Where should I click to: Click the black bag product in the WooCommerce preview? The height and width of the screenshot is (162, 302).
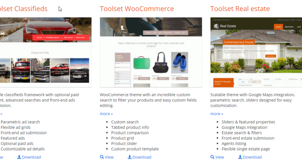(160, 63)
